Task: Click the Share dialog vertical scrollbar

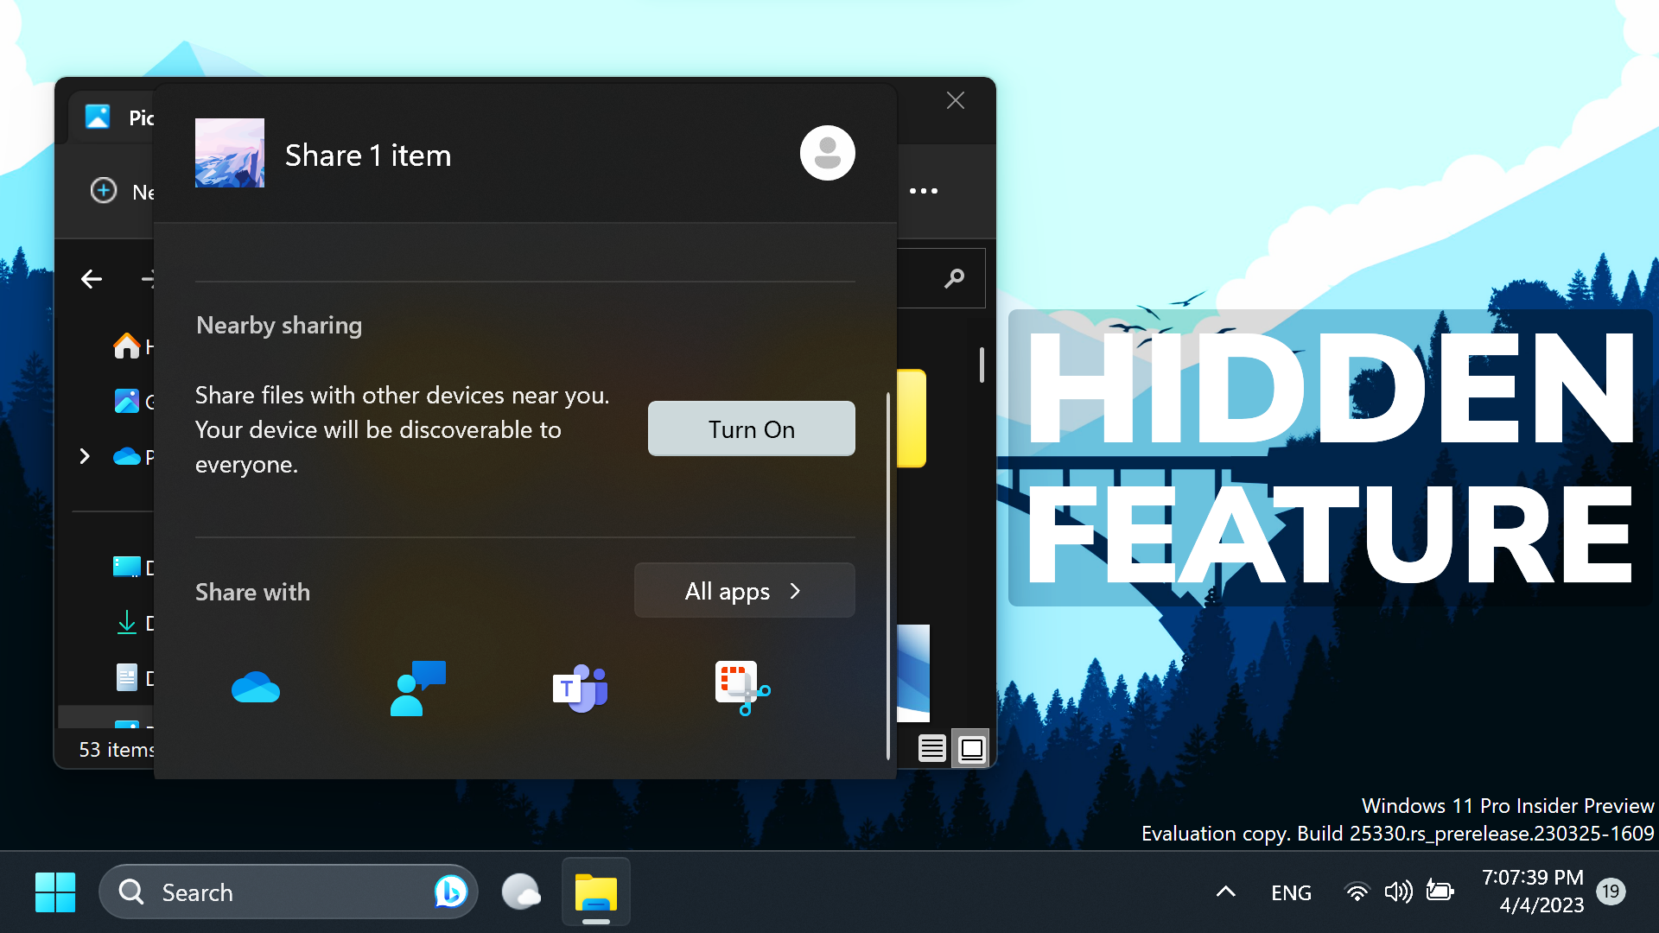Action: [888, 576]
